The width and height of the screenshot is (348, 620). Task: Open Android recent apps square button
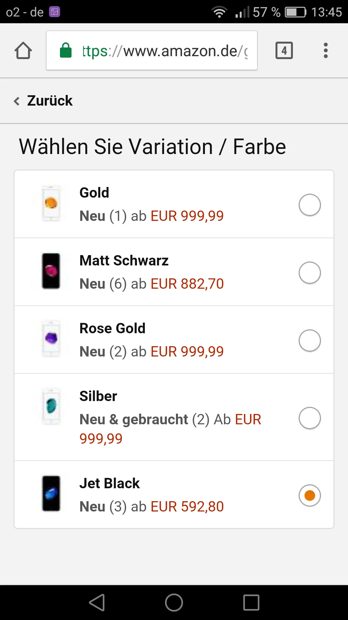coord(251,603)
